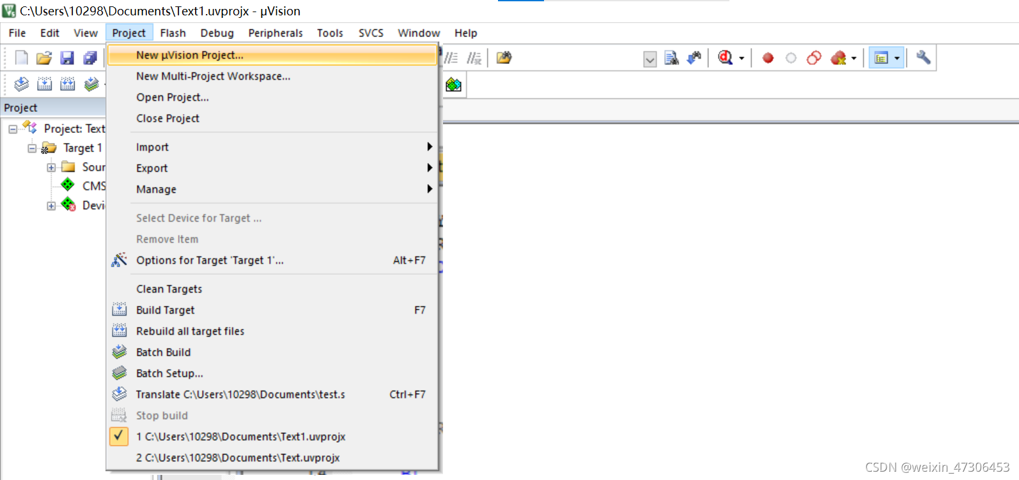Image resolution: width=1019 pixels, height=480 pixels.
Task: Open the Flash menu
Action: pos(173,33)
